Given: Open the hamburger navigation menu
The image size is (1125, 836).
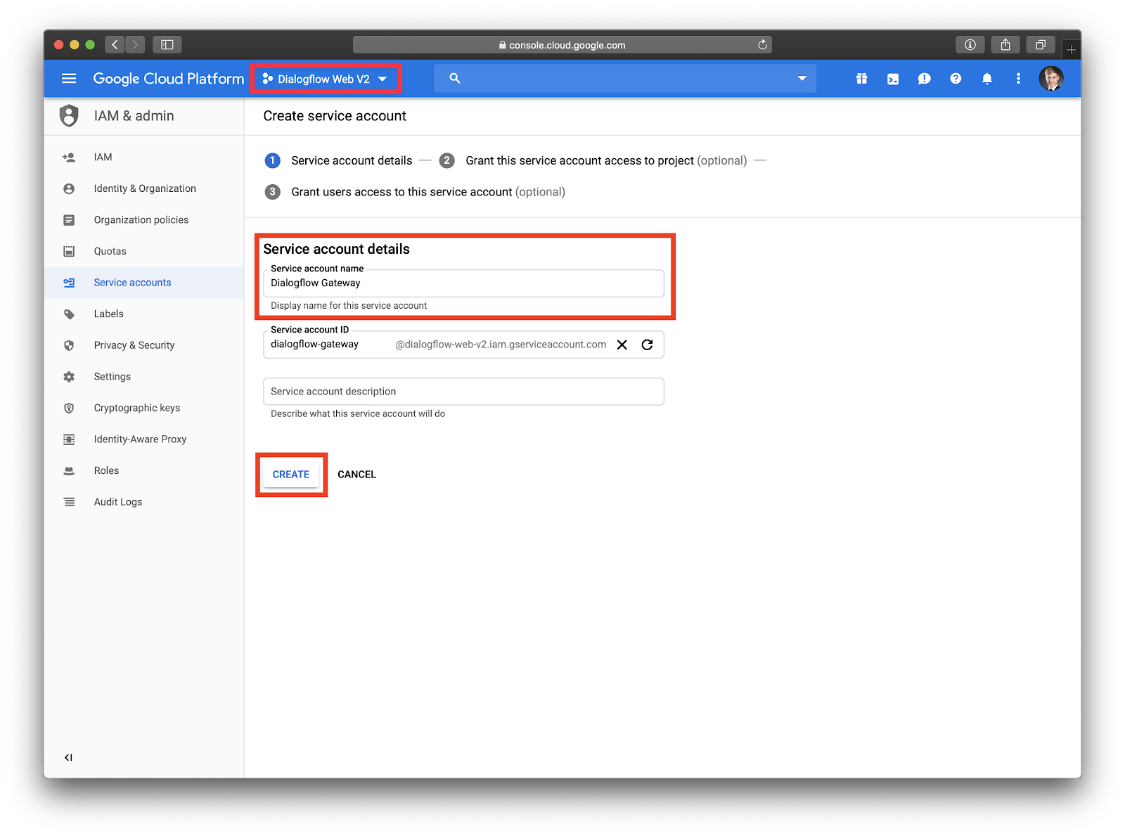Looking at the screenshot, I should 69,79.
